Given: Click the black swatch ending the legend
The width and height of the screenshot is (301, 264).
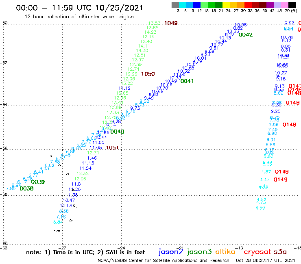Looking at the screenshot, I should (292, 5).
